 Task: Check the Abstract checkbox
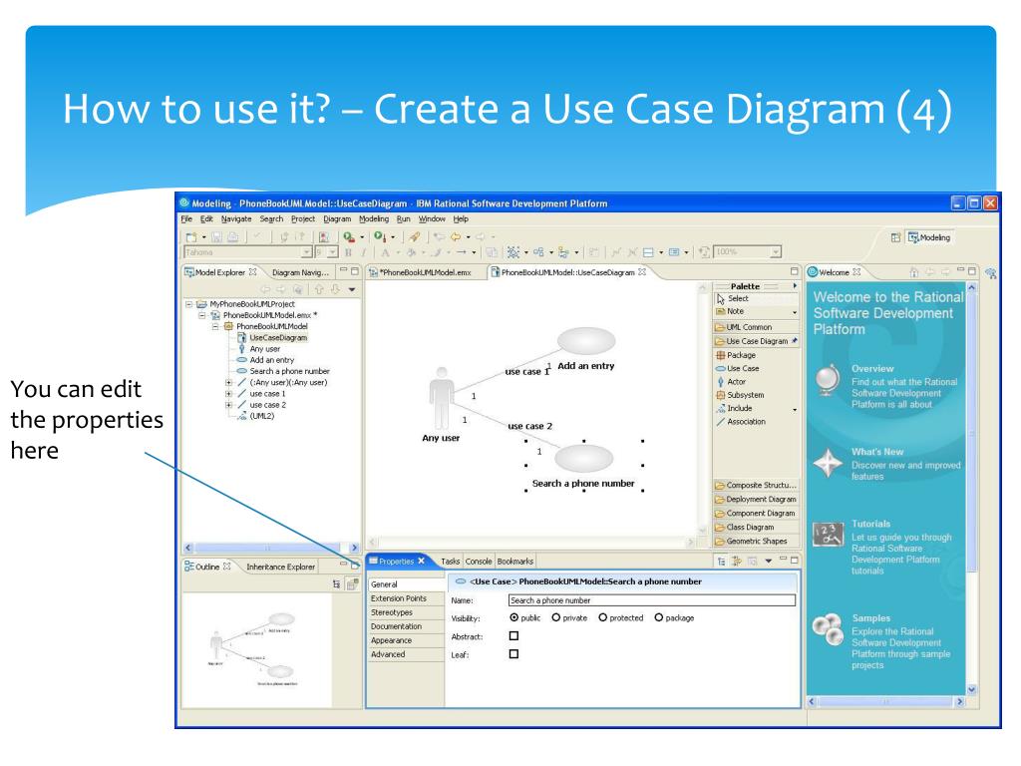(513, 635)
